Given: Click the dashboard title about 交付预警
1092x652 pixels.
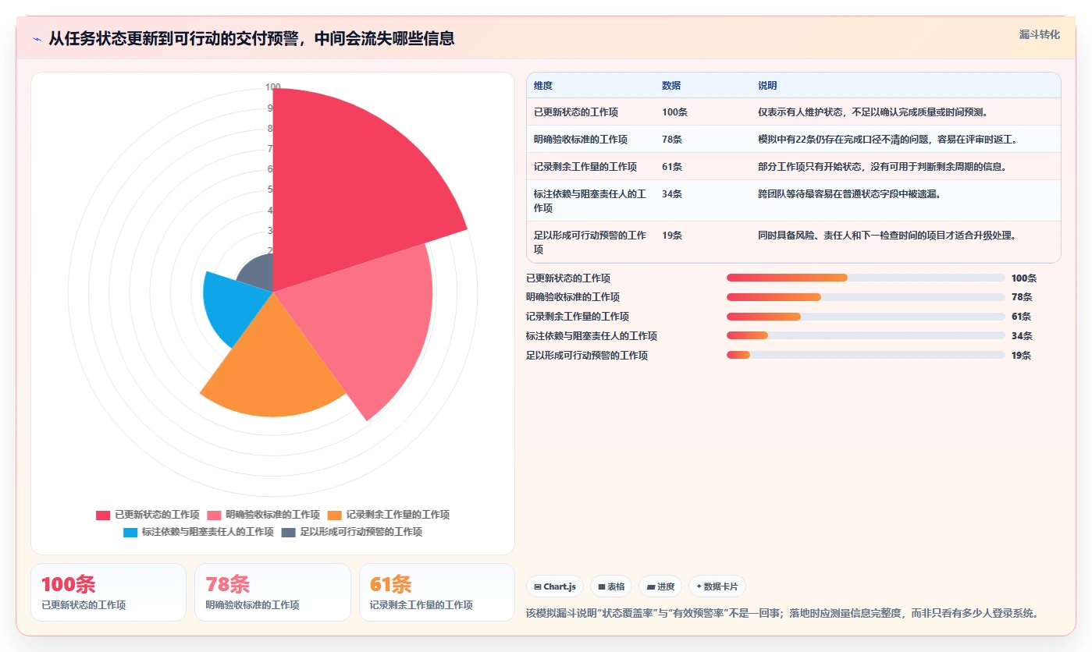Looking at the screenshot, I should pyautogui.click(x=251, y=38).
